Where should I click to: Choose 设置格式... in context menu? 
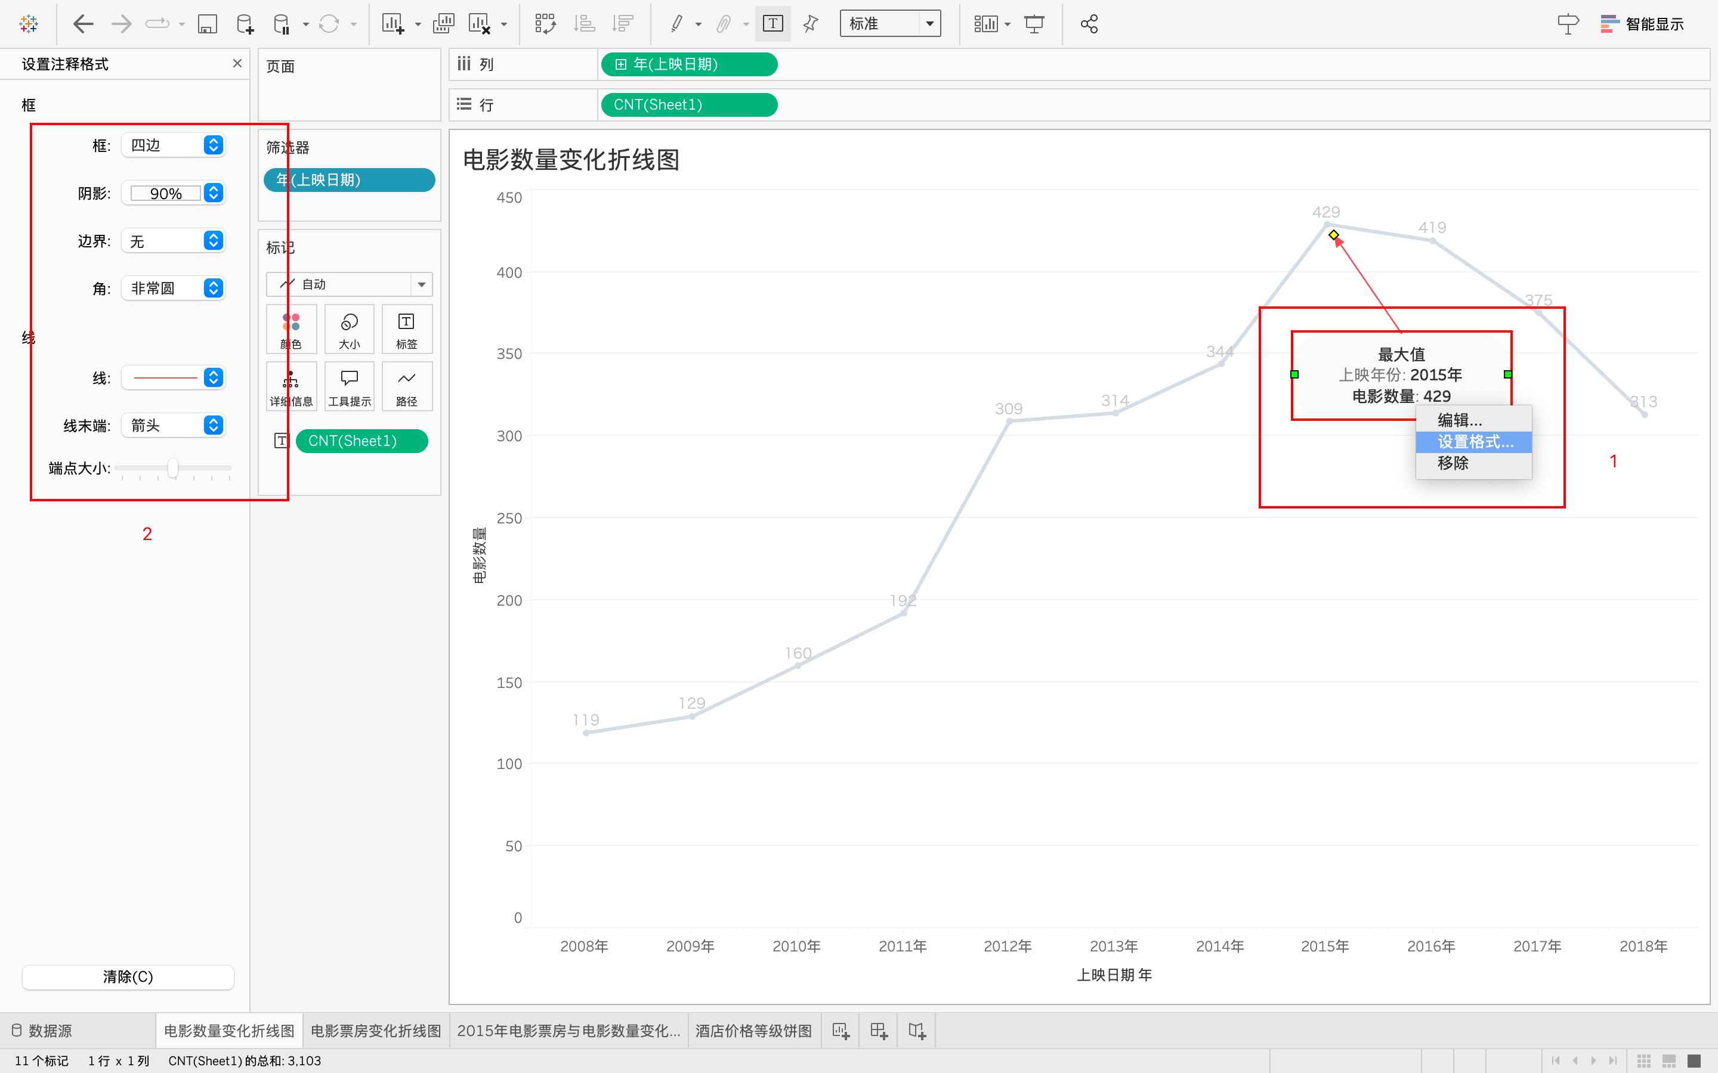[1474, 441]
